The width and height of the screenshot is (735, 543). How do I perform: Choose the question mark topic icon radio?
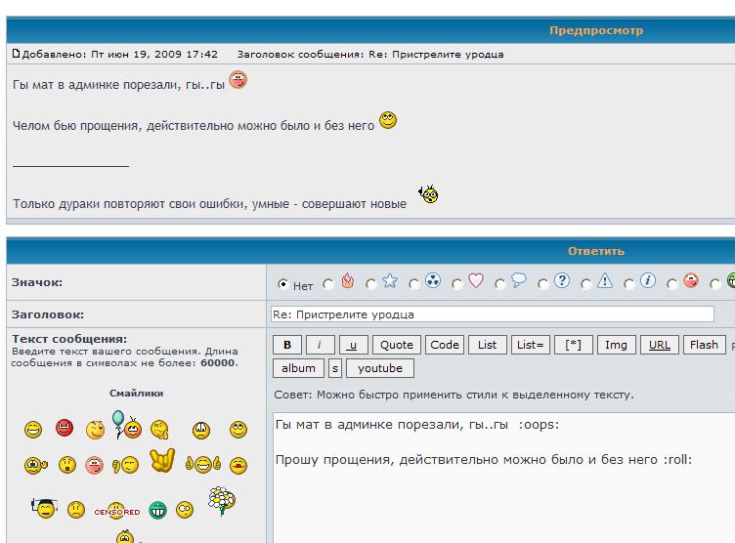pos(542,284)
